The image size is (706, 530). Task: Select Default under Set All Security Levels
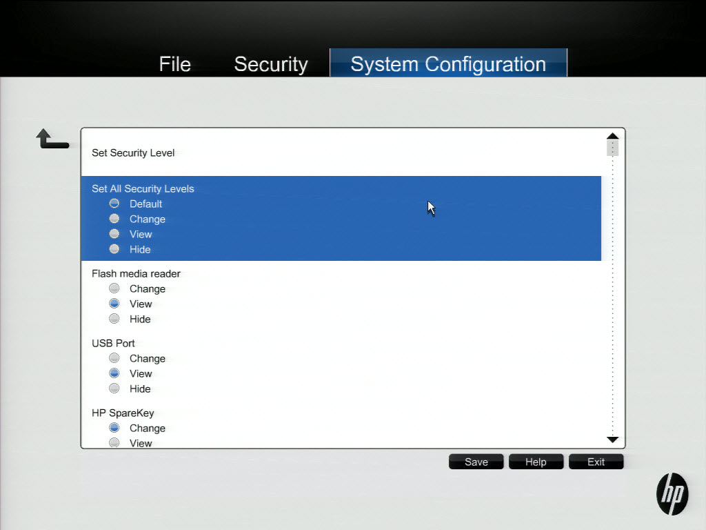114,204
